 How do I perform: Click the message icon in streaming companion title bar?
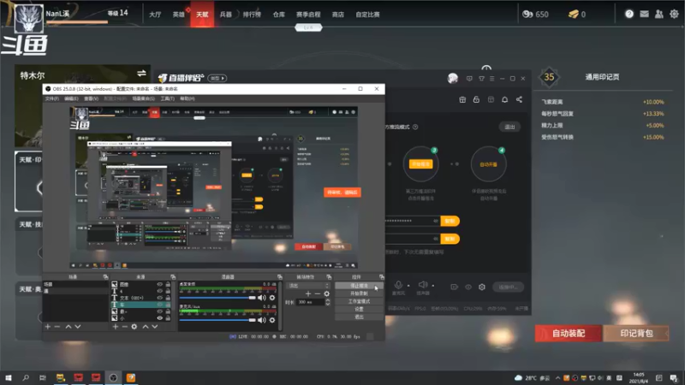coord(469,79)
